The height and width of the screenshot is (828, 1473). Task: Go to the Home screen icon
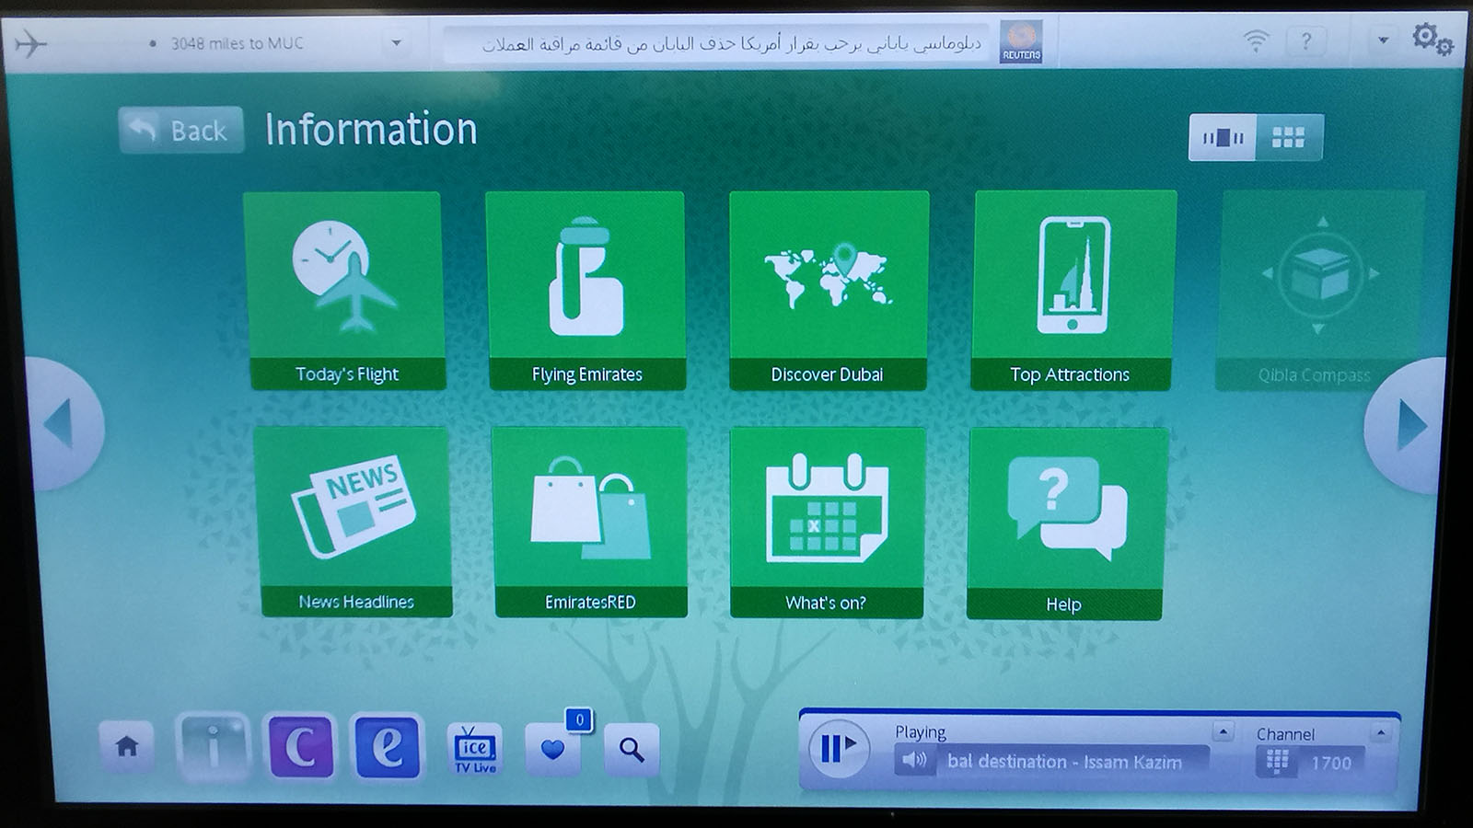[x=127, y=746]
